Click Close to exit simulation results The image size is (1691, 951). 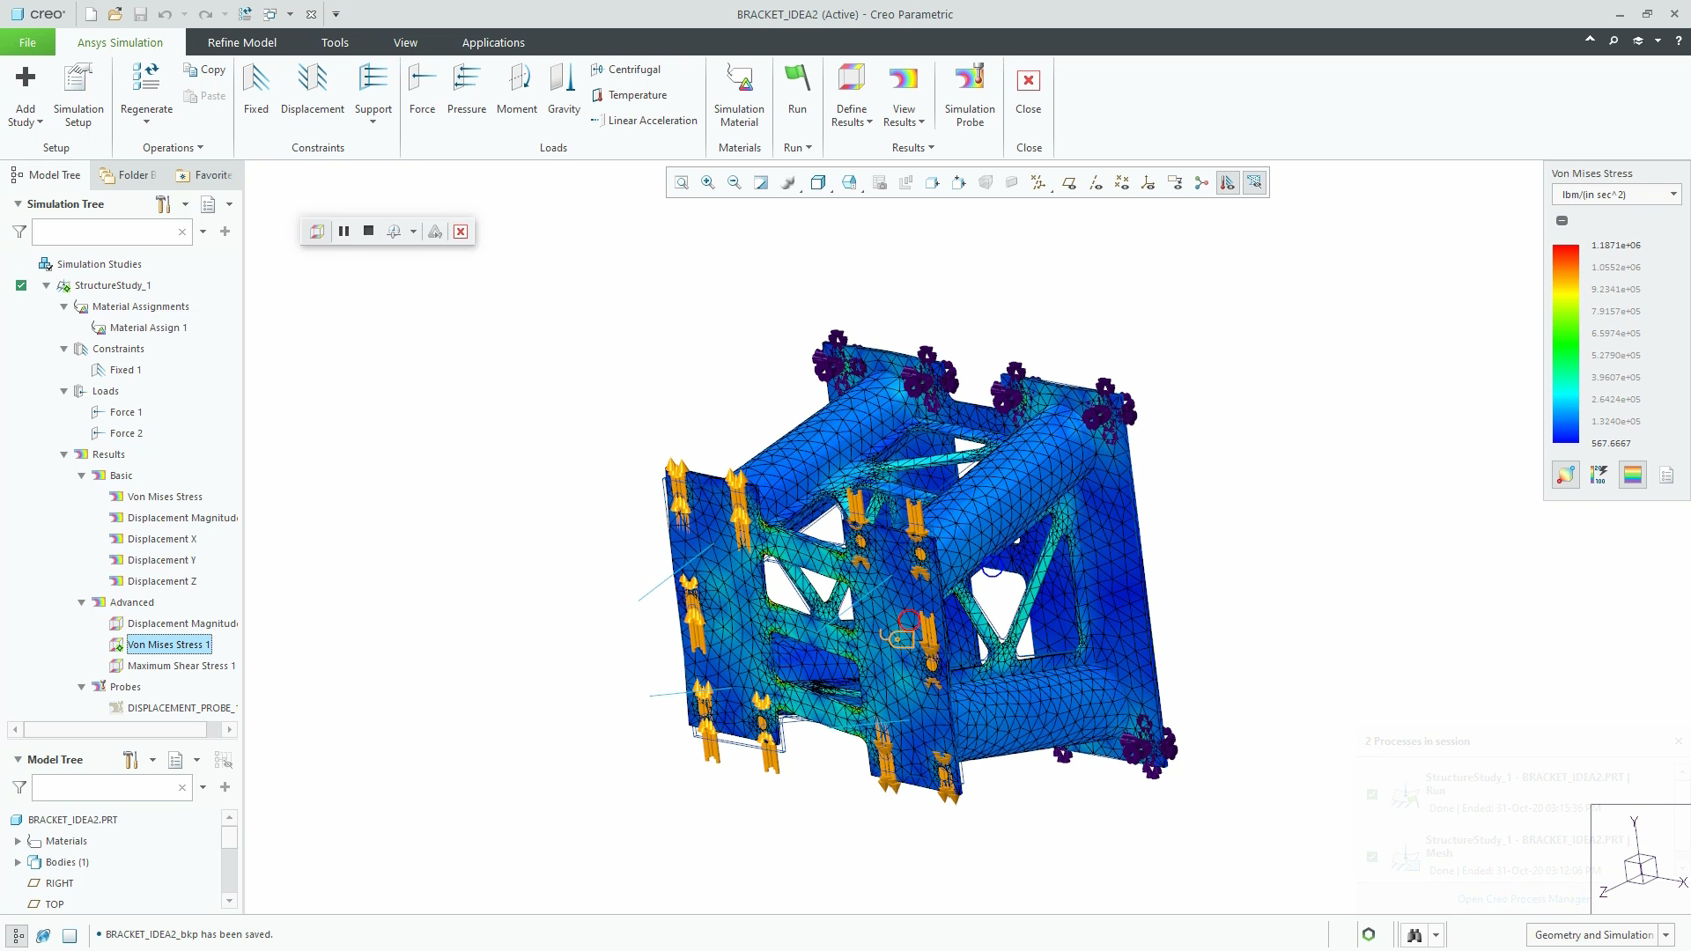point(1028,88)
